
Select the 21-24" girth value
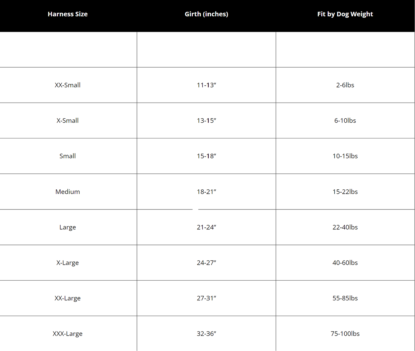pyautogui.click(x=206, y=227)
